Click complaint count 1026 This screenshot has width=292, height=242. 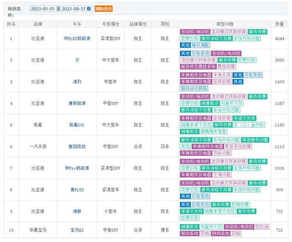(280, 168)
